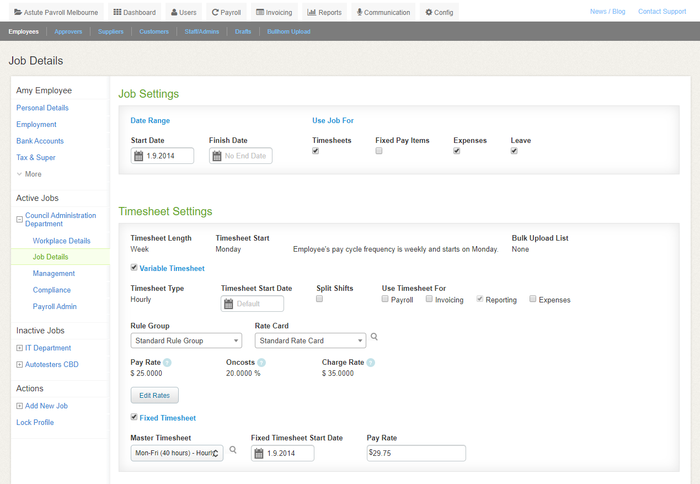Click the Charge Rate help icon
The width and height of the screenshot is (700, 484).
tap(371, 363)
